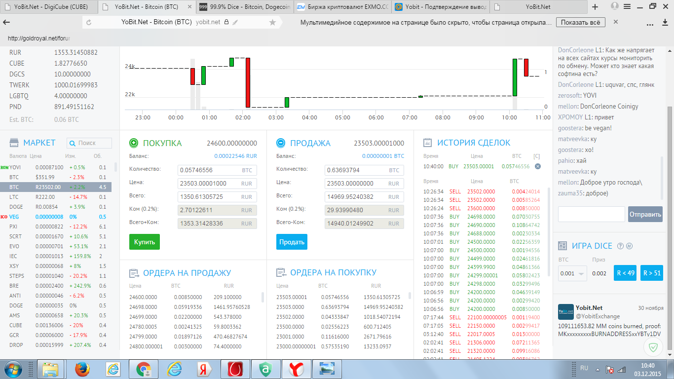
Task: Dismiss the hidden multimedia notification bar
Action: (x=616, y=22)
